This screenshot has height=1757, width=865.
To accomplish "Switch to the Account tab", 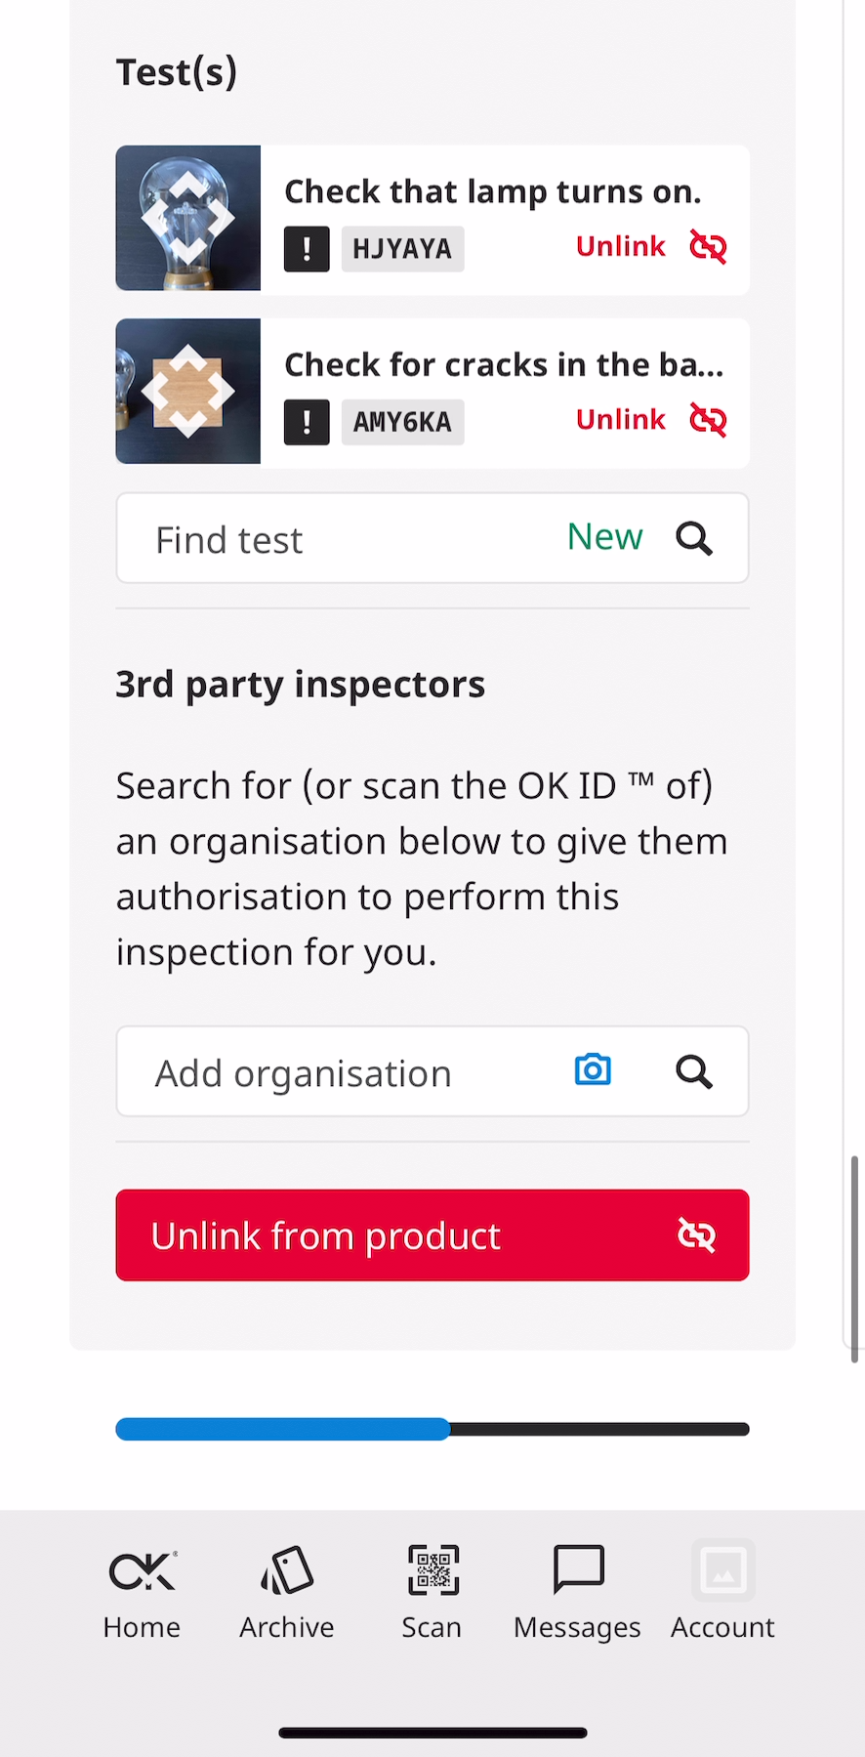I will 722,1591.
